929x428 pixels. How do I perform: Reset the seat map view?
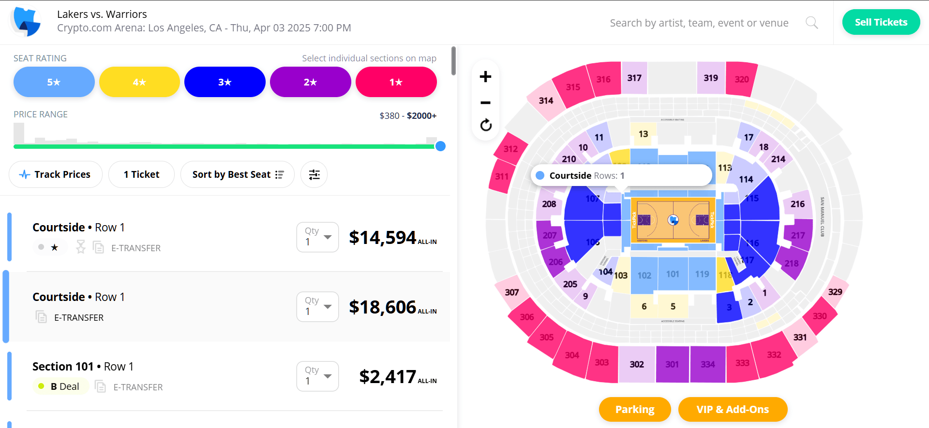coord(486,125)
